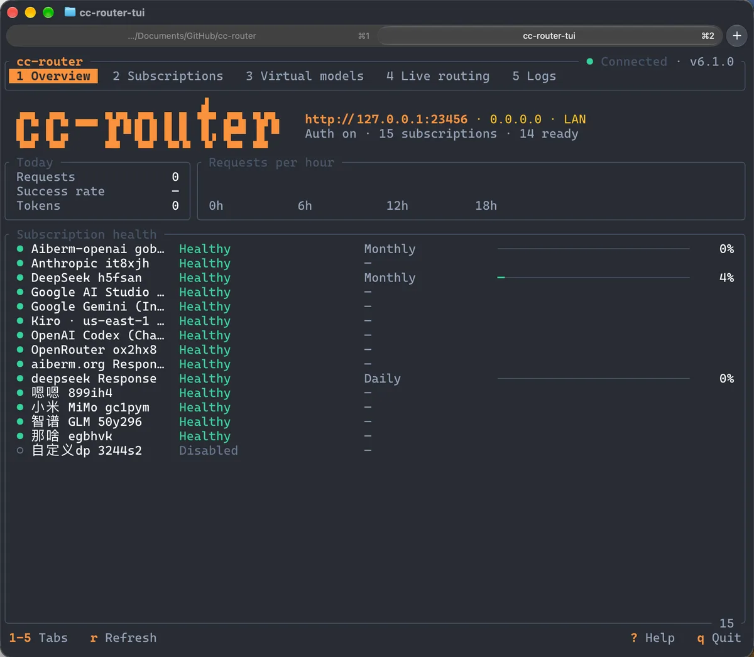754x657 pixels.
Task: Click the 6h mark on Requests per hour
Action: (305, 206)
